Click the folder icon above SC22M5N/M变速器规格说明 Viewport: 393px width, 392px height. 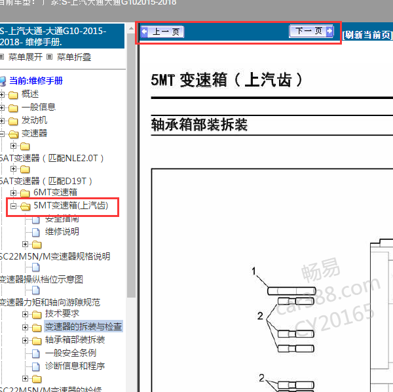coord(37,245)
